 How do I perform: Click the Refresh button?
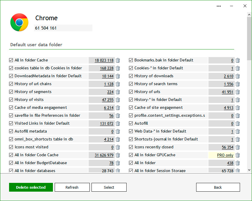pyautogui.click(x=72, y=187)
